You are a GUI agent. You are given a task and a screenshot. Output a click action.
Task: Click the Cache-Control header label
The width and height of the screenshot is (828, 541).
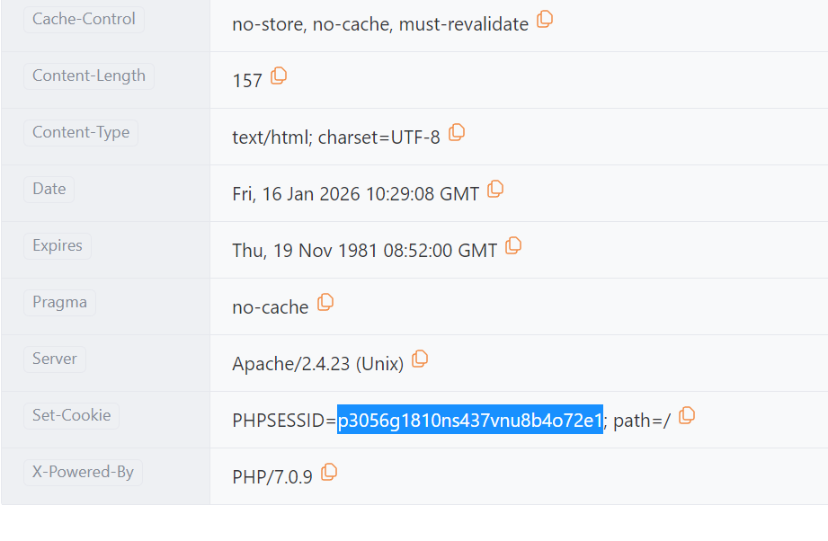[x=84, y=20]
